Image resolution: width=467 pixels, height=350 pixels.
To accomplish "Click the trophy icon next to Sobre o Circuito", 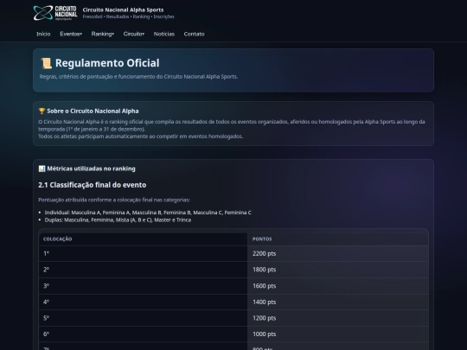I will (42, 111).
